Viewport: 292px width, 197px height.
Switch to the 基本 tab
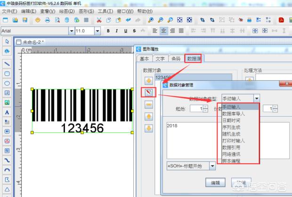click(x=144, y=59)
